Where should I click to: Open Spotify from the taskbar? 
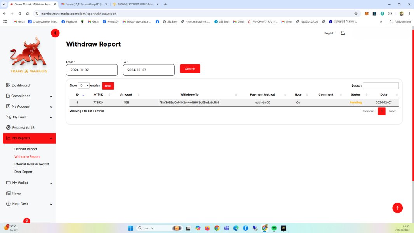(x=274, y=228)
